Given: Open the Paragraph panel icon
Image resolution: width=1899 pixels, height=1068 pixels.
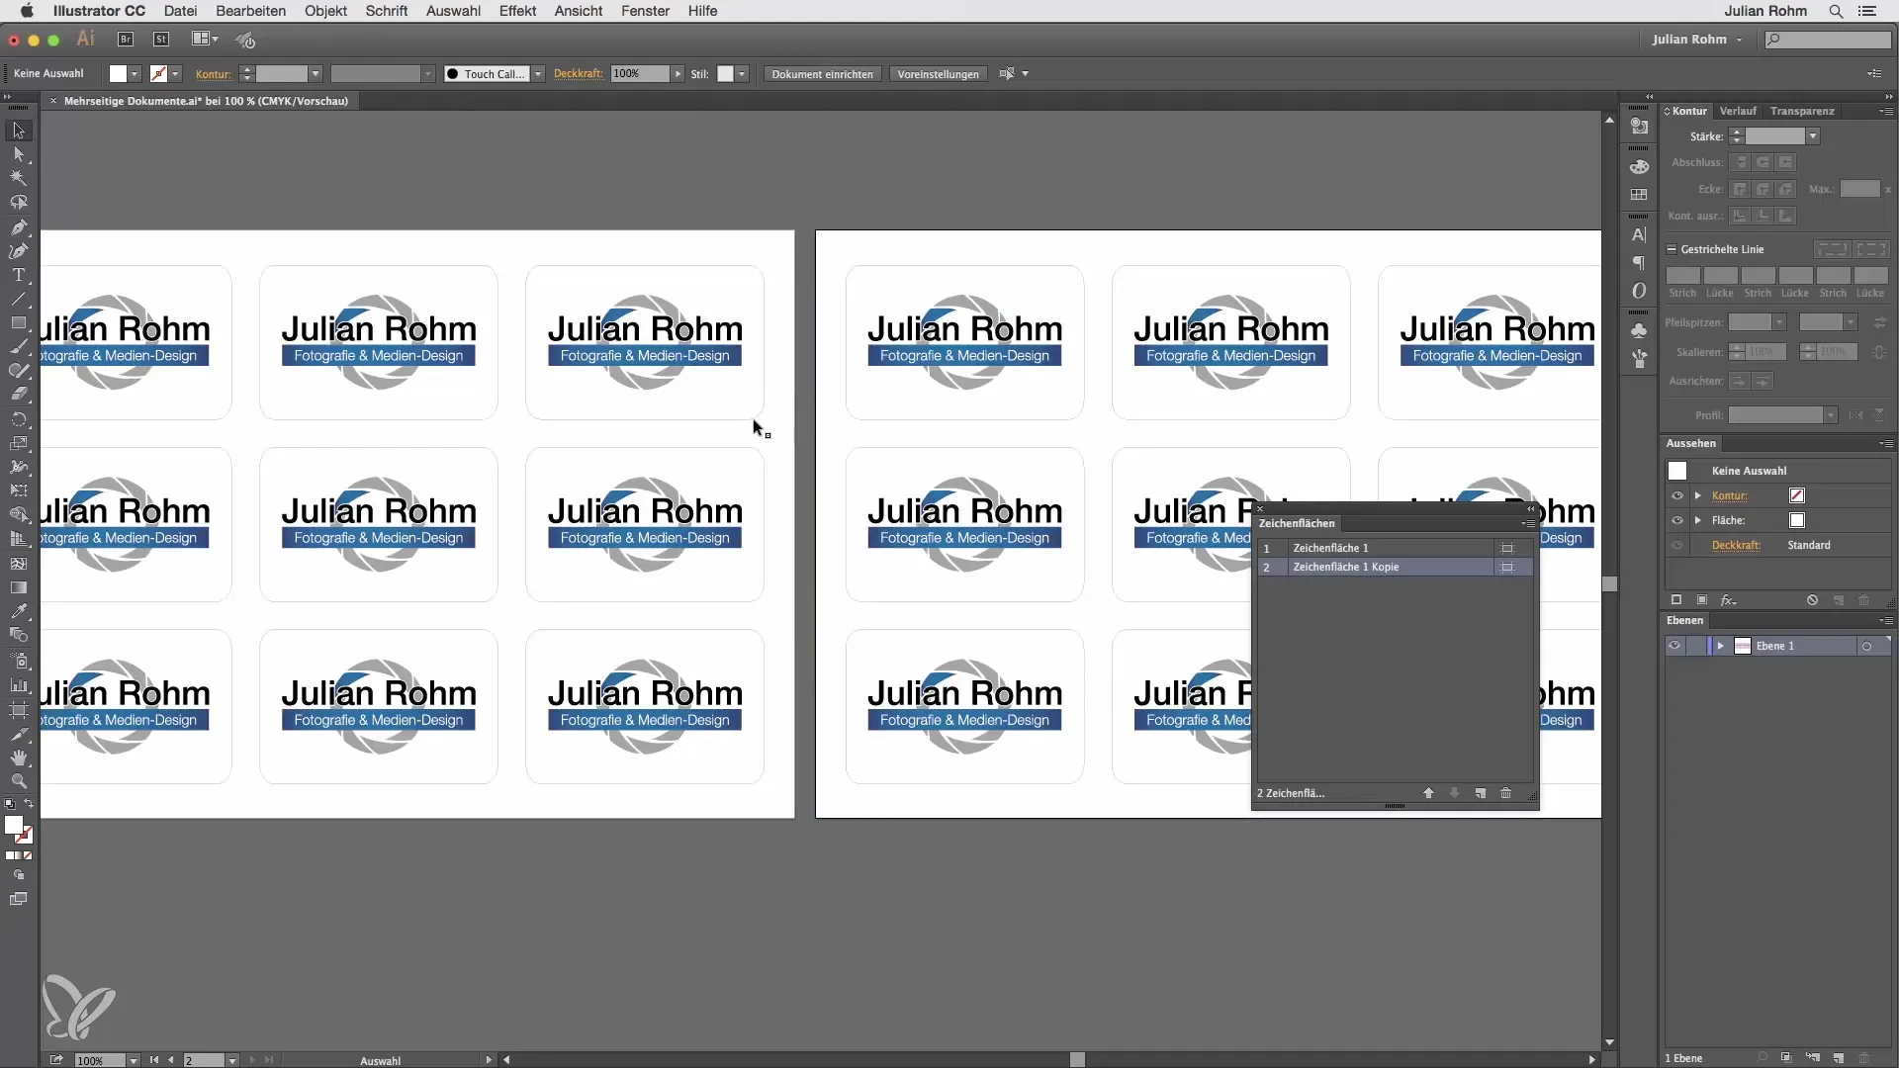Looking at the screenshot, I should click(x=1639, y=263).
